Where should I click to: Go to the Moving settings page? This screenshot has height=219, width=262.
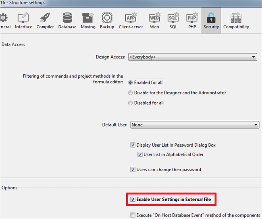[x=87, y=21]
